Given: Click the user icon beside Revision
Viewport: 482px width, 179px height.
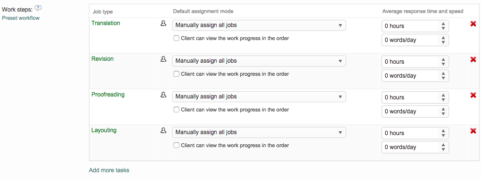Looking at the screenshot, I should [x=163, y=59].
